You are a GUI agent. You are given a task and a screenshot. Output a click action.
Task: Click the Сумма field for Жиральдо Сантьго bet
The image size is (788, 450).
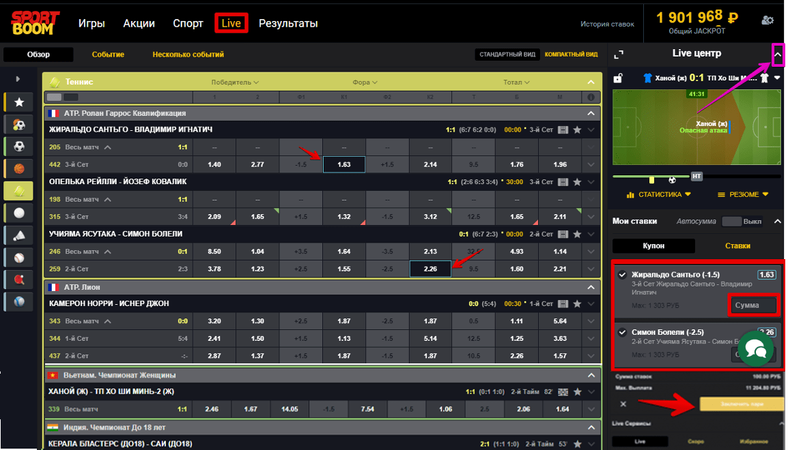[x=752, y=305]
